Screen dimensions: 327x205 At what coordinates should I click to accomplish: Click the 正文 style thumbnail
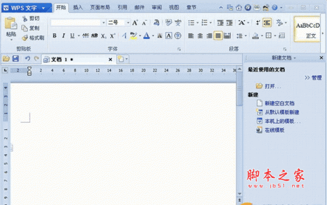pyautogui.click(x=307, y=29)
